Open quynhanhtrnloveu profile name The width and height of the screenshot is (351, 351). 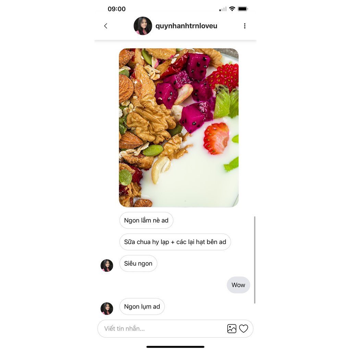[186, 26]
